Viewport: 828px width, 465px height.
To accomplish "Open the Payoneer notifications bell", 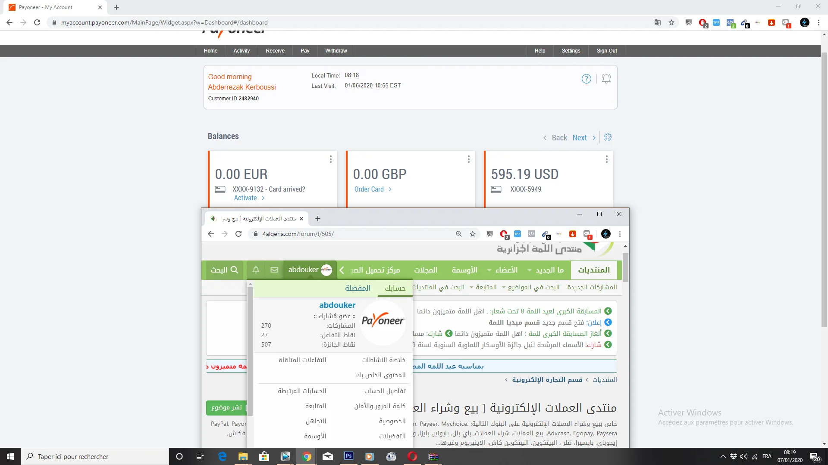I will pos(606,79).
